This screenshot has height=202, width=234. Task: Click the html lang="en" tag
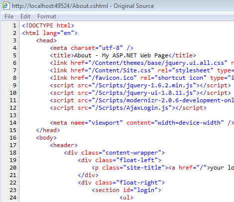[x=50, y=33]
